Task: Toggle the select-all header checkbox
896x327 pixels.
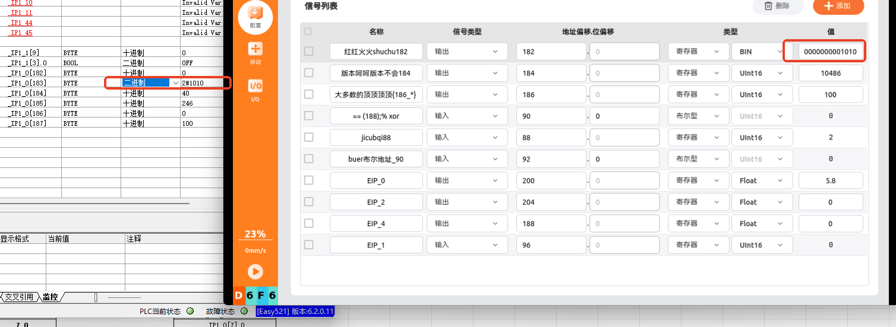Action: tap(308, 31)
